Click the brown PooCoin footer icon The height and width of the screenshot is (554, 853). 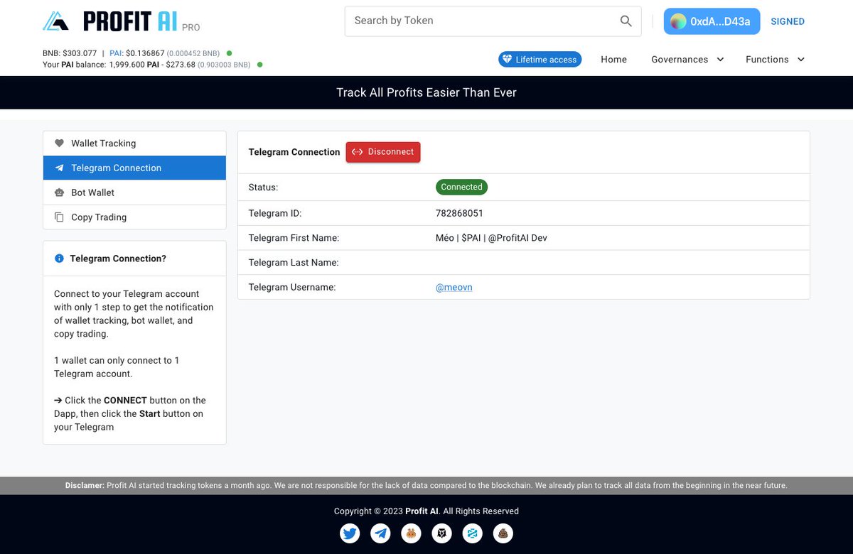pyautogui.click(x=503, y=533)
